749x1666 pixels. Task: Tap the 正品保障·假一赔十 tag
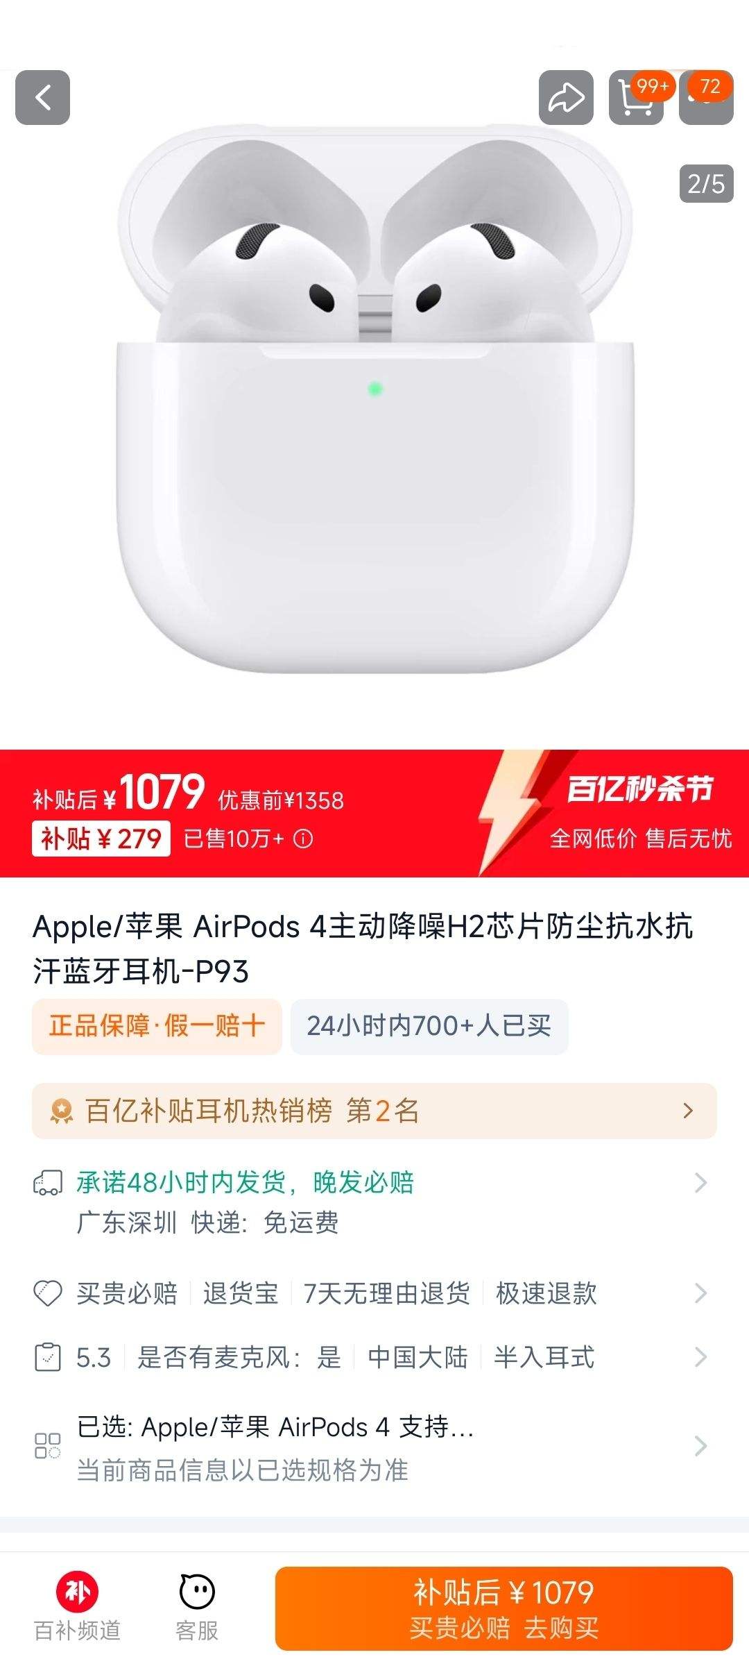[x=157, y=1026]
